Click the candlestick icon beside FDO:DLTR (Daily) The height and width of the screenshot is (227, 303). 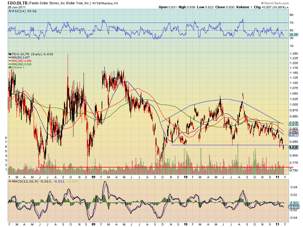coord(10,54)
